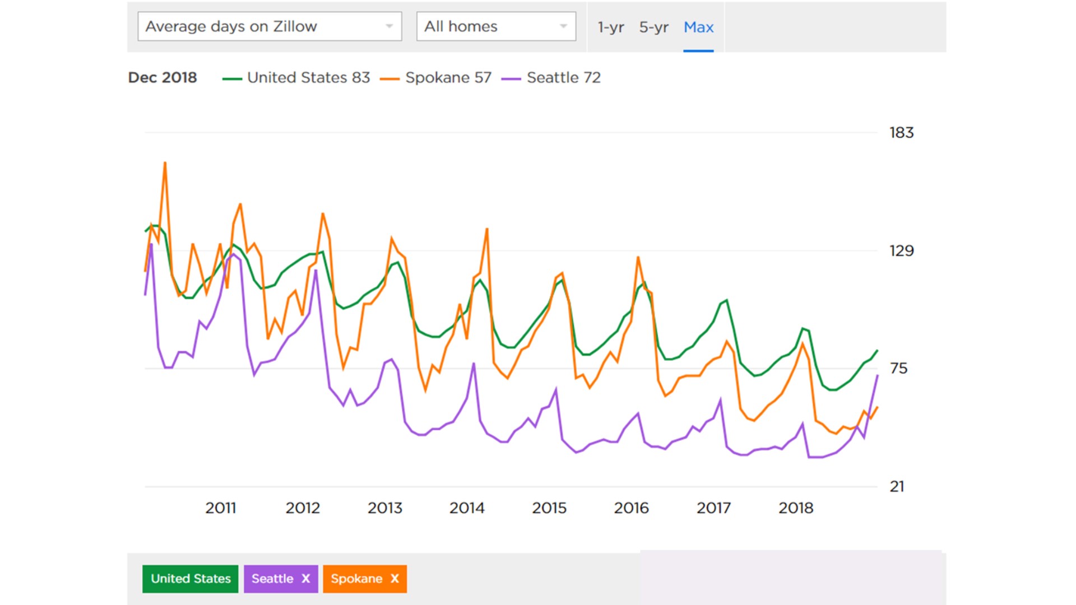This screenshot has height=605, width=1076.
Task: Click the Dec 2018 date label
Action: [162, 78]
